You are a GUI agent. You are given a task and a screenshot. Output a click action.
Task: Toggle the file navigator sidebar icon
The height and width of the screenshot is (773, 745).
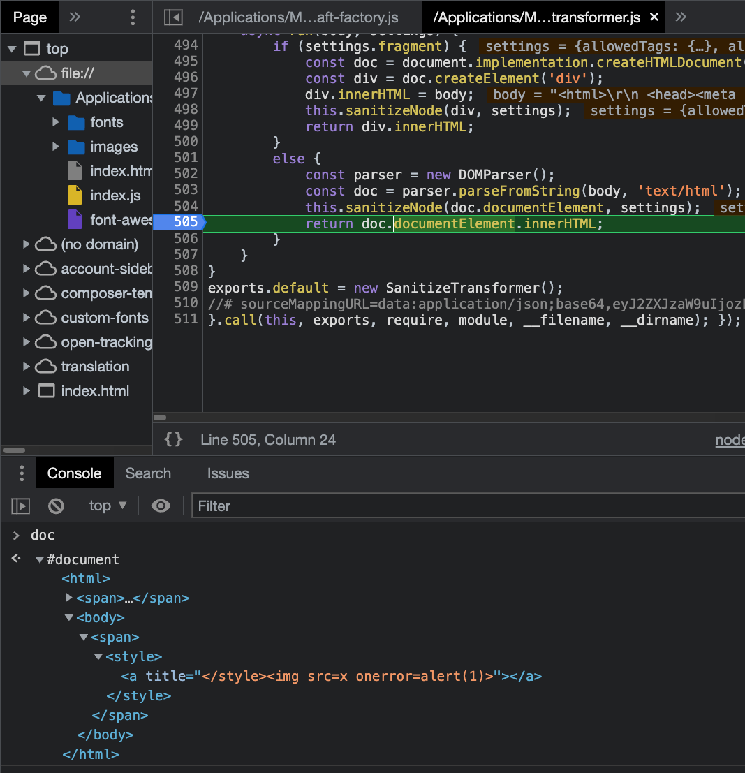tap(172, 17)
